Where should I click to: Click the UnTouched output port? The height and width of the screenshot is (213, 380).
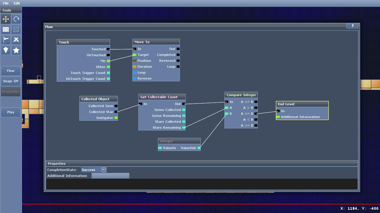point(108,55)
